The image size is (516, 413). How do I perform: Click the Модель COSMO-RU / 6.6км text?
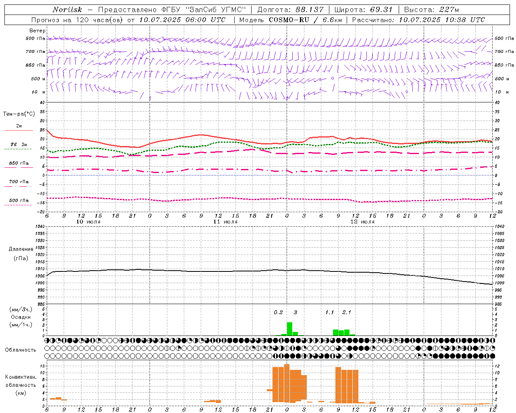pyautogui.click(x=291, y=20)
